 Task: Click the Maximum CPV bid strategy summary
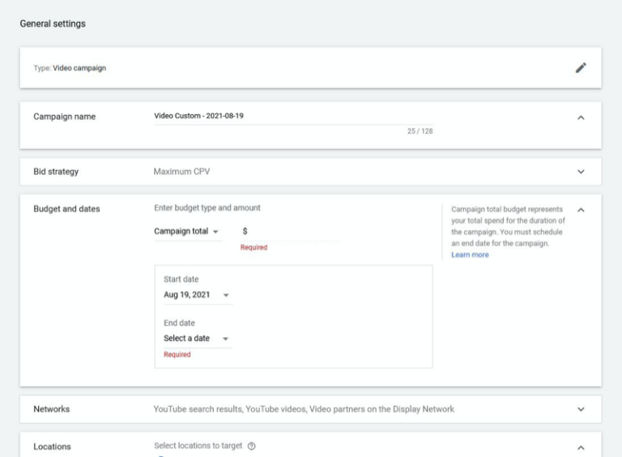(x=183, y=172)
